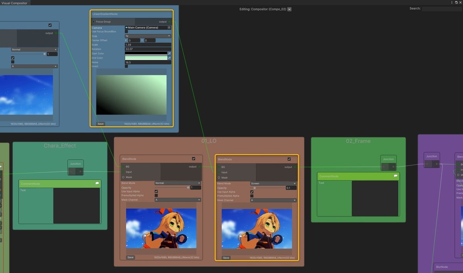Click Opacity slider in Screen BlendNode
This screenshot has height=273, width=463.
click(x=267, y=188)
